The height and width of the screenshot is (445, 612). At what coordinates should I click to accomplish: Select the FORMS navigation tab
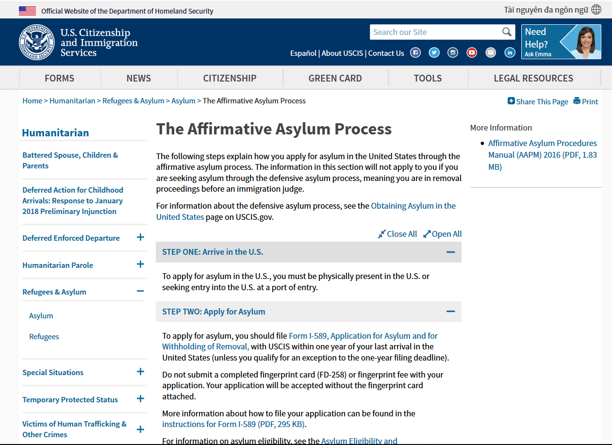coord(59,78)
